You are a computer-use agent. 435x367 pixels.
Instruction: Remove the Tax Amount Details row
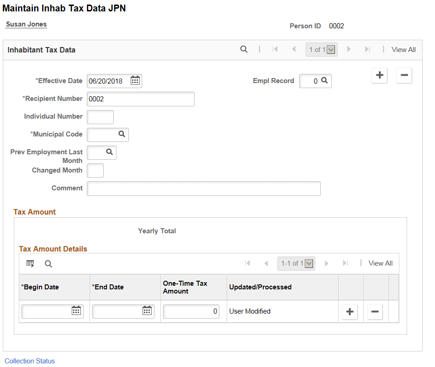(x=374, y=311)
